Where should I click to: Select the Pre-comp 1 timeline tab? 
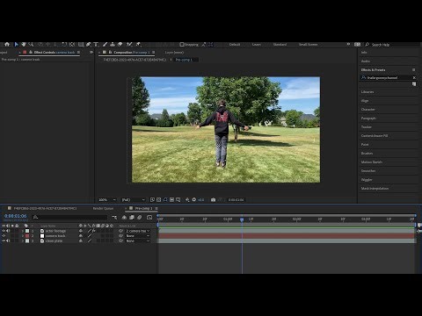pos(143,208)
